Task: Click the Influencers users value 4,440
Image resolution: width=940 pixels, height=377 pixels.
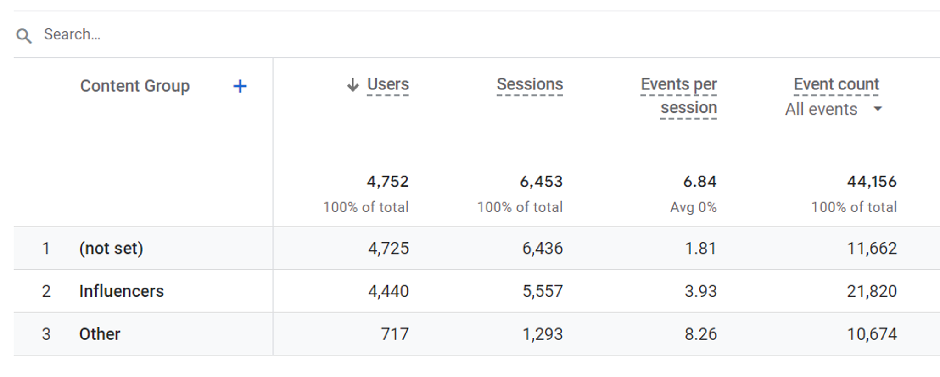Action: pos(388,291)
